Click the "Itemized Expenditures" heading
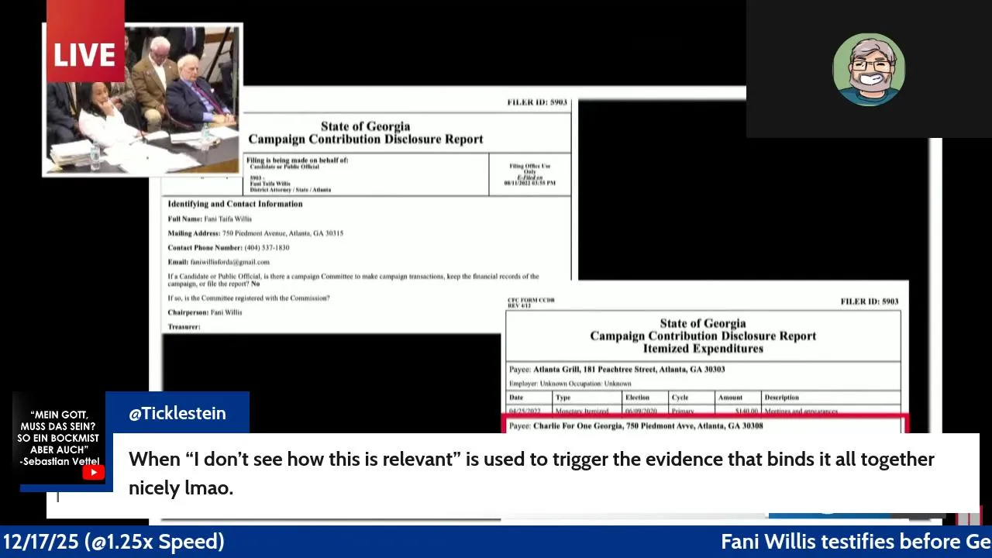 [703, 349]
